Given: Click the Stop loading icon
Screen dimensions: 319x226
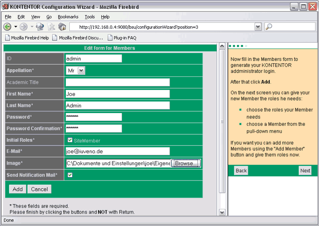Looking at the screenshot, I should pyautogui.click(x=51, y=27).
